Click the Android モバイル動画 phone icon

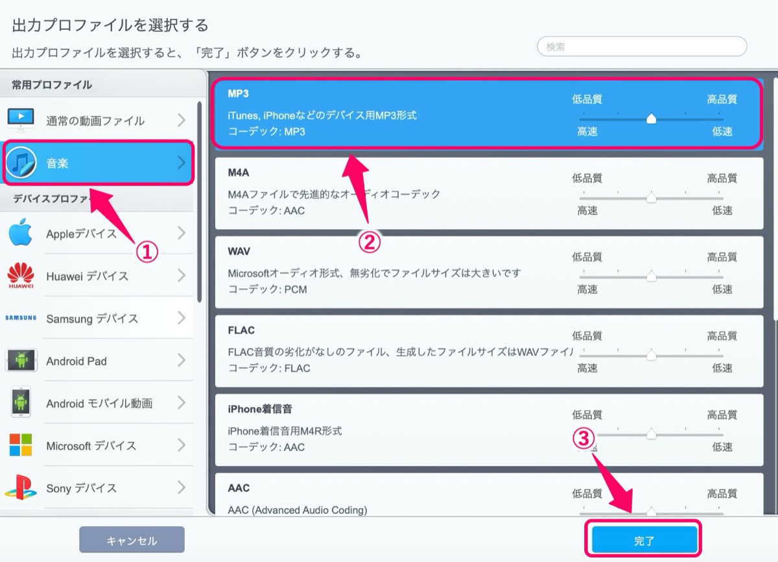point(21,403)
